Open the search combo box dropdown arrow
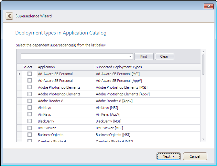The width and height of the screenshot is (217, 166). coord(130,56)
